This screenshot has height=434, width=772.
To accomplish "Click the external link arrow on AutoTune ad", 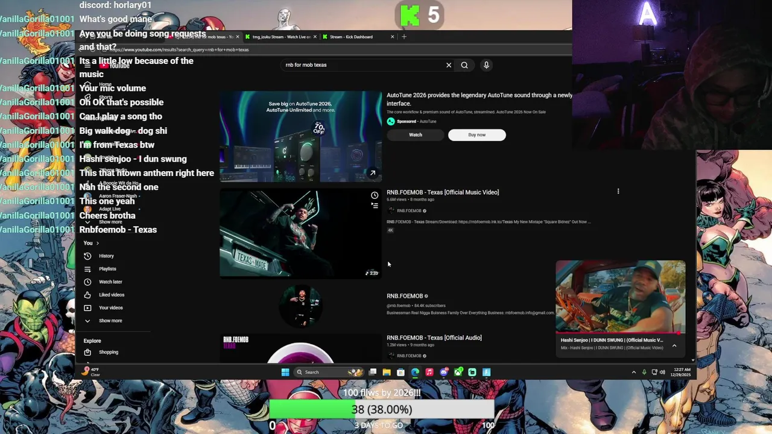I will tap(373, 173).
